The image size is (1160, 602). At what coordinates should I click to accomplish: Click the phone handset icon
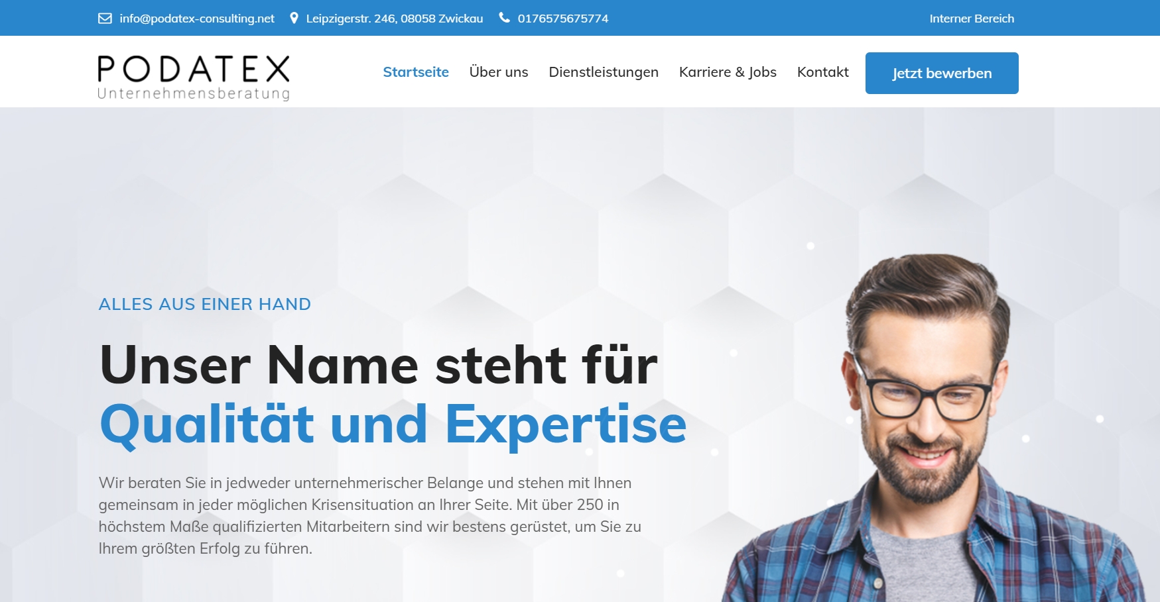[x=505, y=18]
